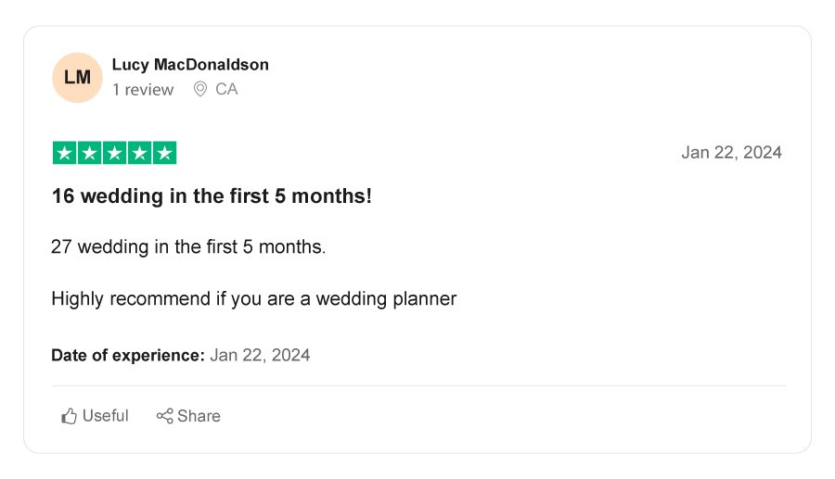Click the share network icon

tap(164, 416)
